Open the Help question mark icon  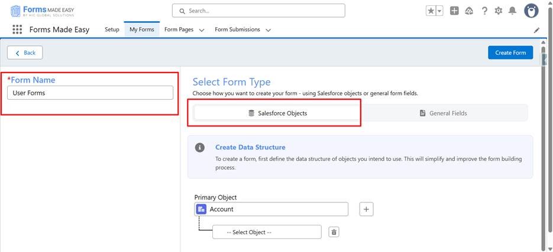tap(484, 11)
